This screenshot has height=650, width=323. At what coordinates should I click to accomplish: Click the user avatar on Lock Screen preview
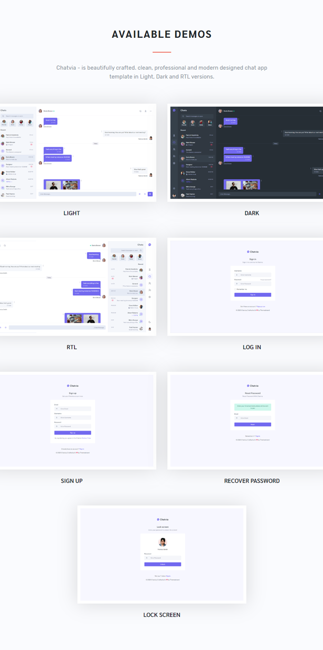[163, 542]
